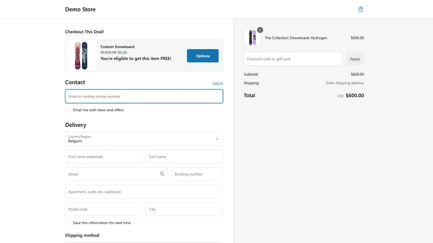Click the search icon in Street field
Viewport: 433px width, 243px height.
click(162, 174)
